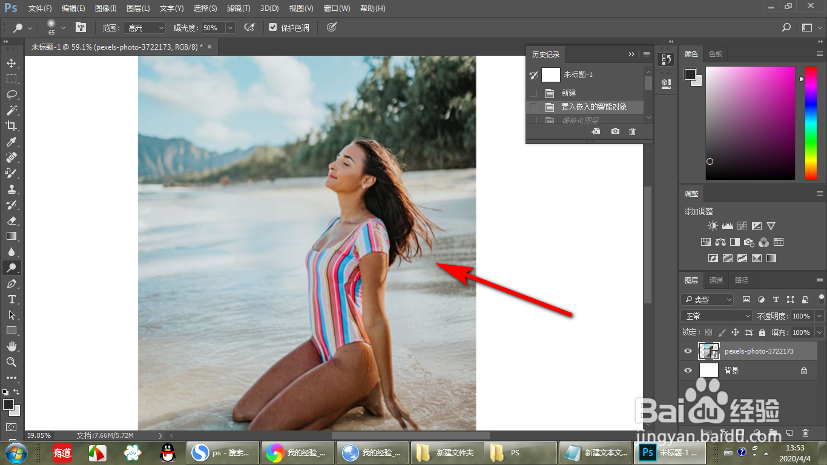Select the Crop tool
827x465 pixels.
pyautogui.click(x=12, y=126)
